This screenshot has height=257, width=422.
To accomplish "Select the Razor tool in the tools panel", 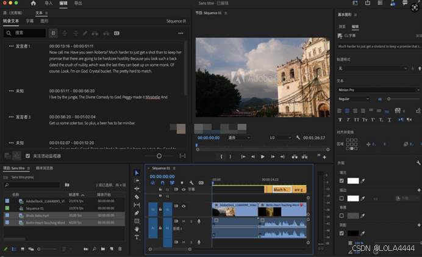I will (x=137, y=197).
